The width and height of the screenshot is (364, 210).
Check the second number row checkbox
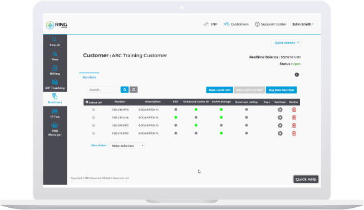pos(94,118)
